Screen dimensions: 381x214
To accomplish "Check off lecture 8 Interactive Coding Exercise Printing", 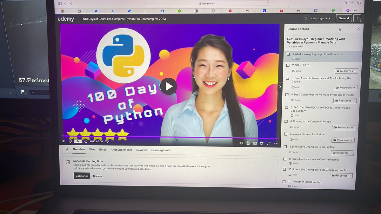I will [285, 146].
